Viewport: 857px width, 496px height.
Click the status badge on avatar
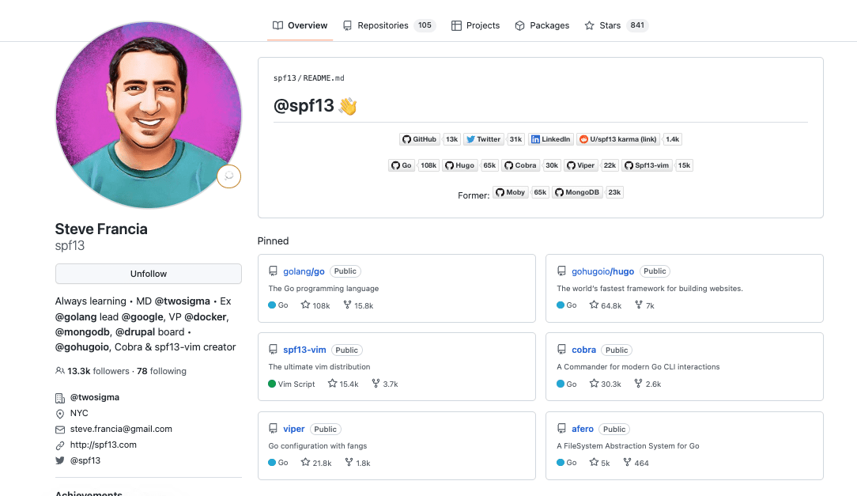pyautogui.click(x=229, y=176)
